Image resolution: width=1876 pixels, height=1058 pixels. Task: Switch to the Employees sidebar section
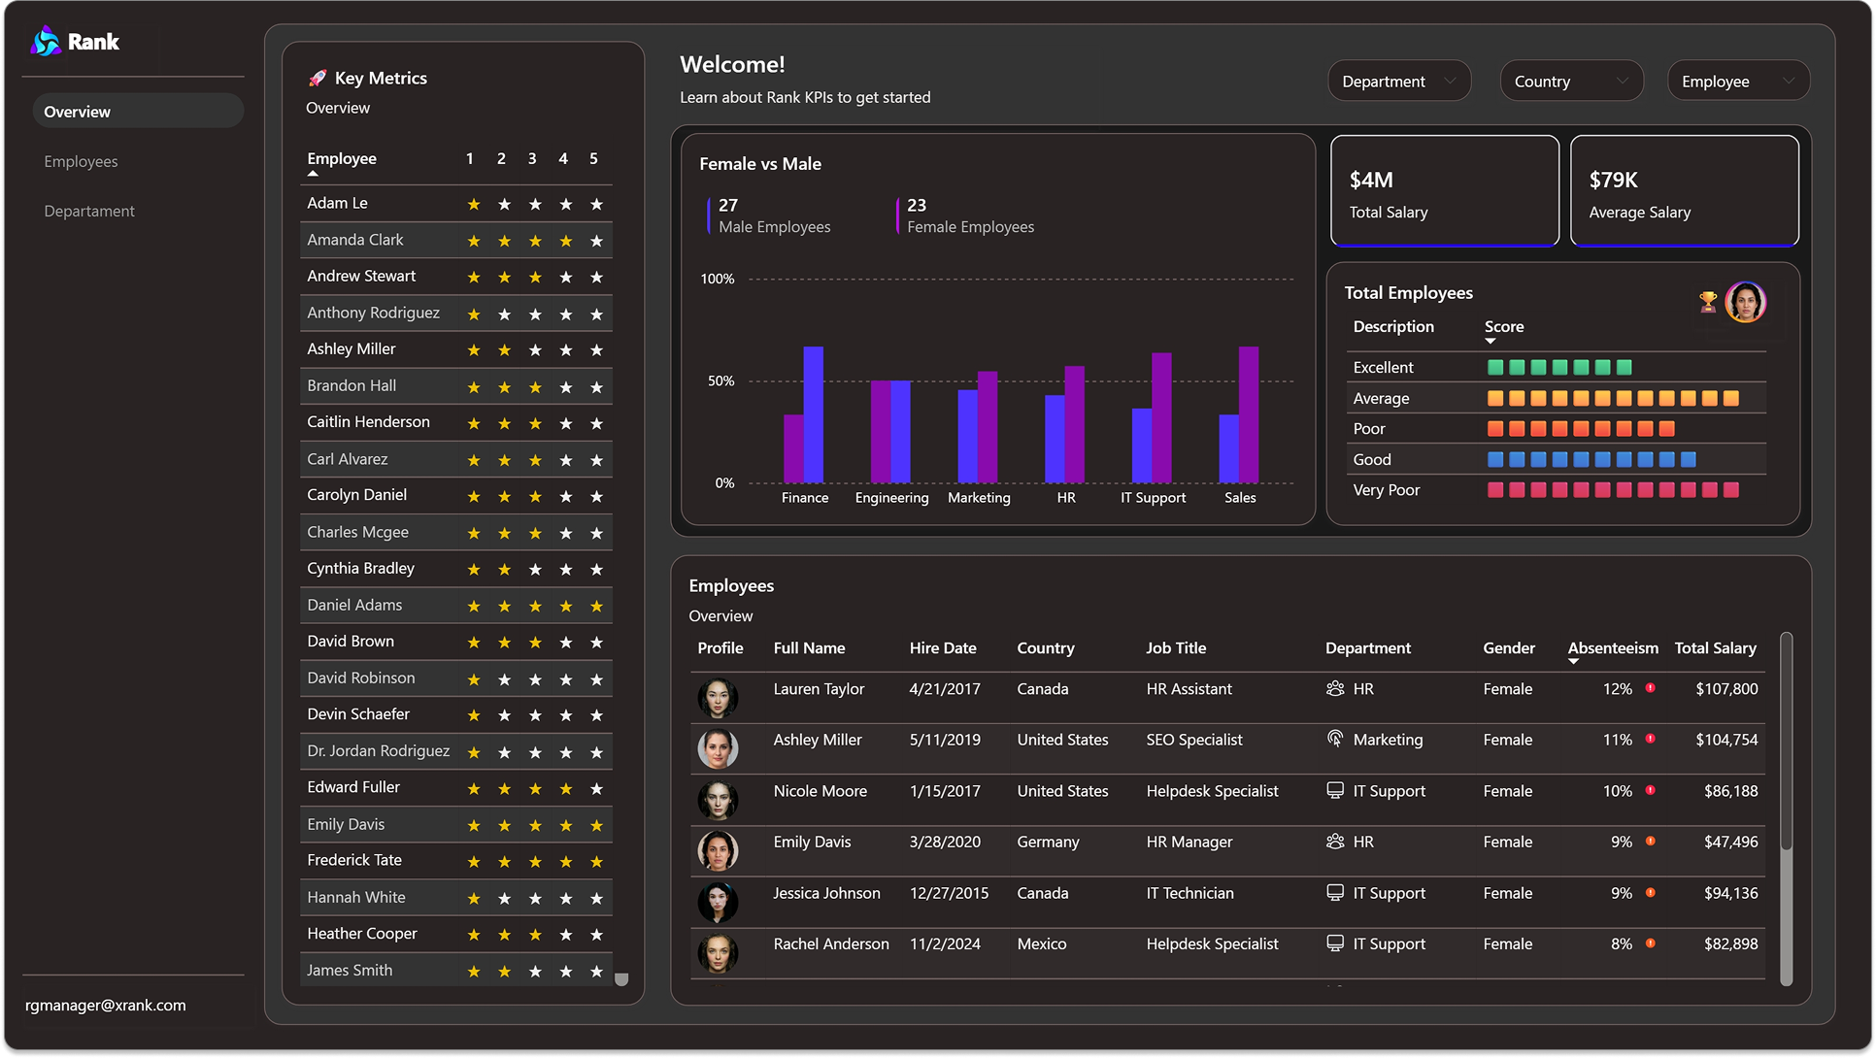[81, 161]
